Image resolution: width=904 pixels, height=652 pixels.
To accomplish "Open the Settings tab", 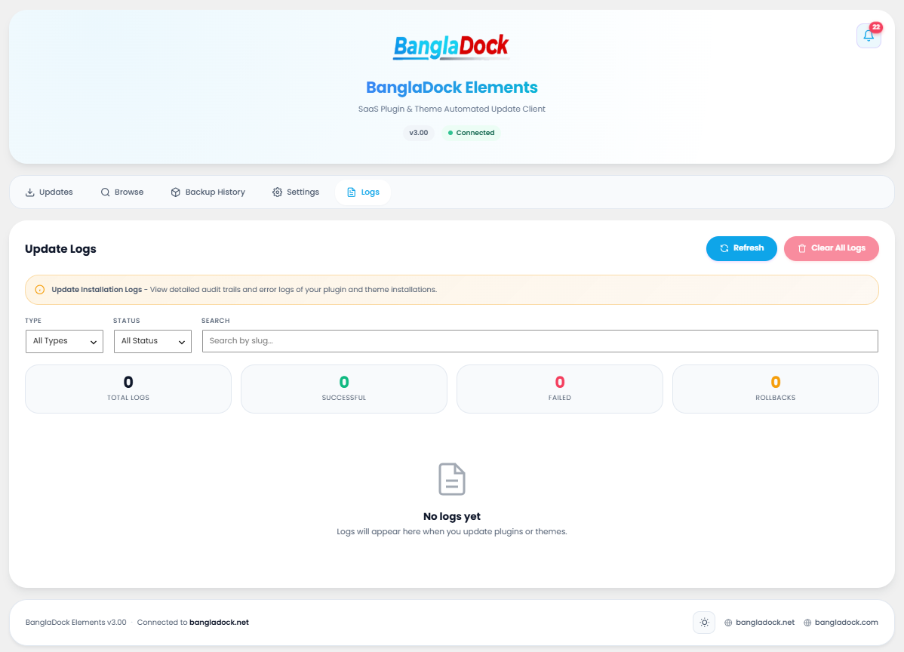I will point(296,192).
